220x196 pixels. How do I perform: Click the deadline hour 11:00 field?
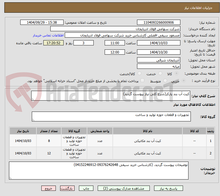pyautogui.click(x=115, y=43)
